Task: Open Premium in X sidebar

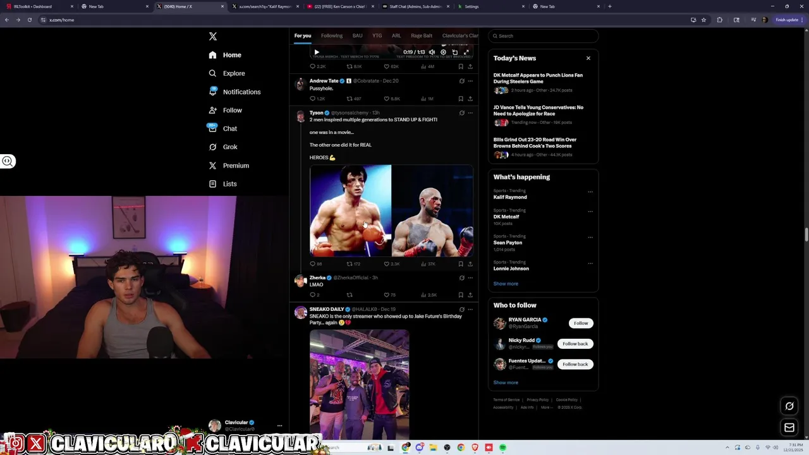Action: point(229,166)
